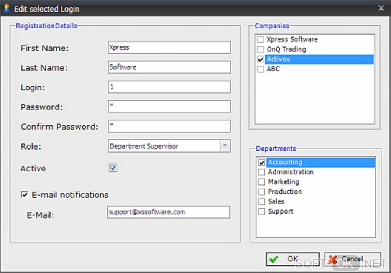Select the Support department checkbox
The image size is (391, 273).
[x=262, y=211]
